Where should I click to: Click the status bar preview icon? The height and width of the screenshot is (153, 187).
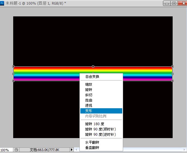(x=16, y=150)
